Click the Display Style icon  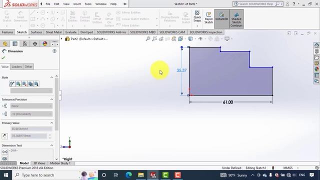[x=190, y=38]
